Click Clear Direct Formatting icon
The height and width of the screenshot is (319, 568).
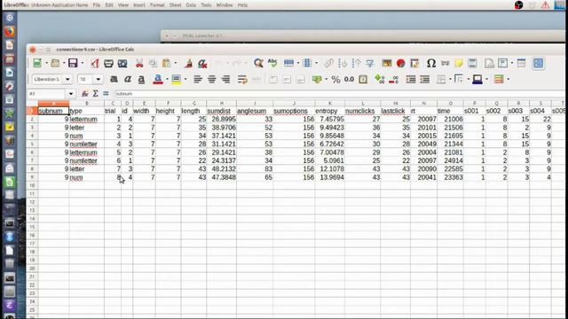click(202, 63)
